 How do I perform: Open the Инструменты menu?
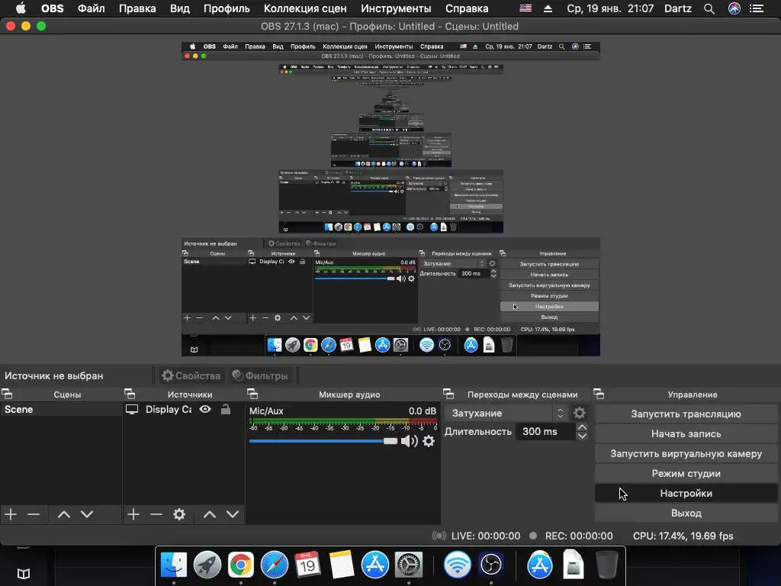(396, 8)
